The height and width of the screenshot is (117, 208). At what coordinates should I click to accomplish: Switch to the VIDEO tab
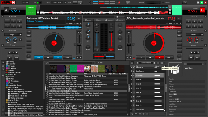[99, 20]
